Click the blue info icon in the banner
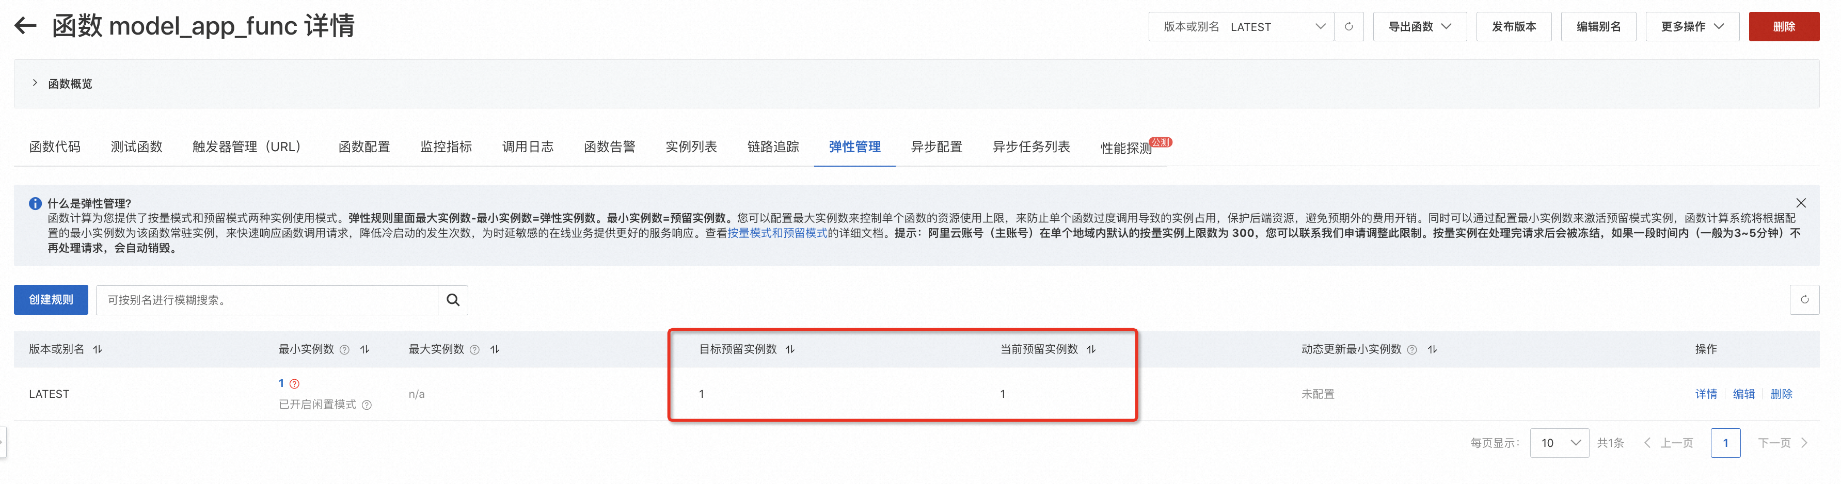 pyautogui.click(x=35, y=203)
